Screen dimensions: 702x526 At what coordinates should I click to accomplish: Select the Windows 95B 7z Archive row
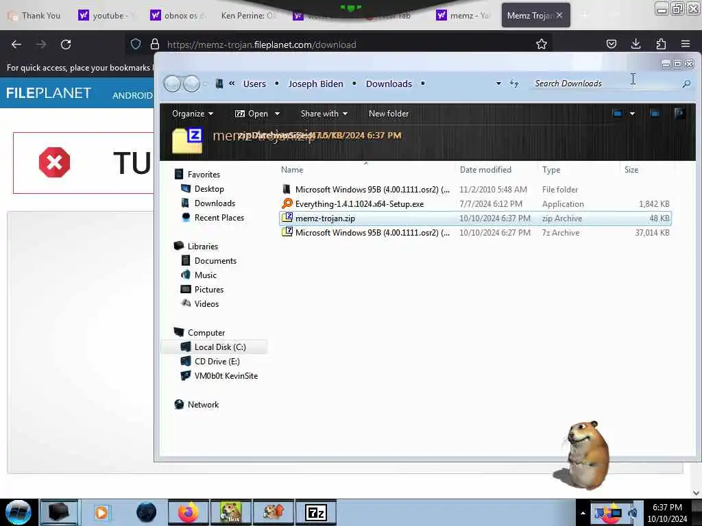coord(475,233)
